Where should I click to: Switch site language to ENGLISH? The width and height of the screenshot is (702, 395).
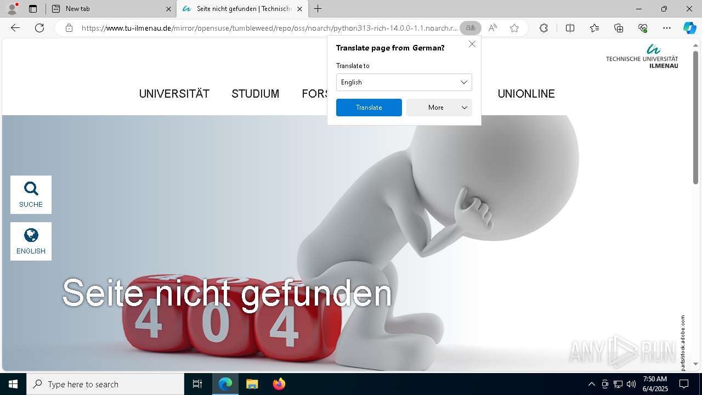click(31, 241)
